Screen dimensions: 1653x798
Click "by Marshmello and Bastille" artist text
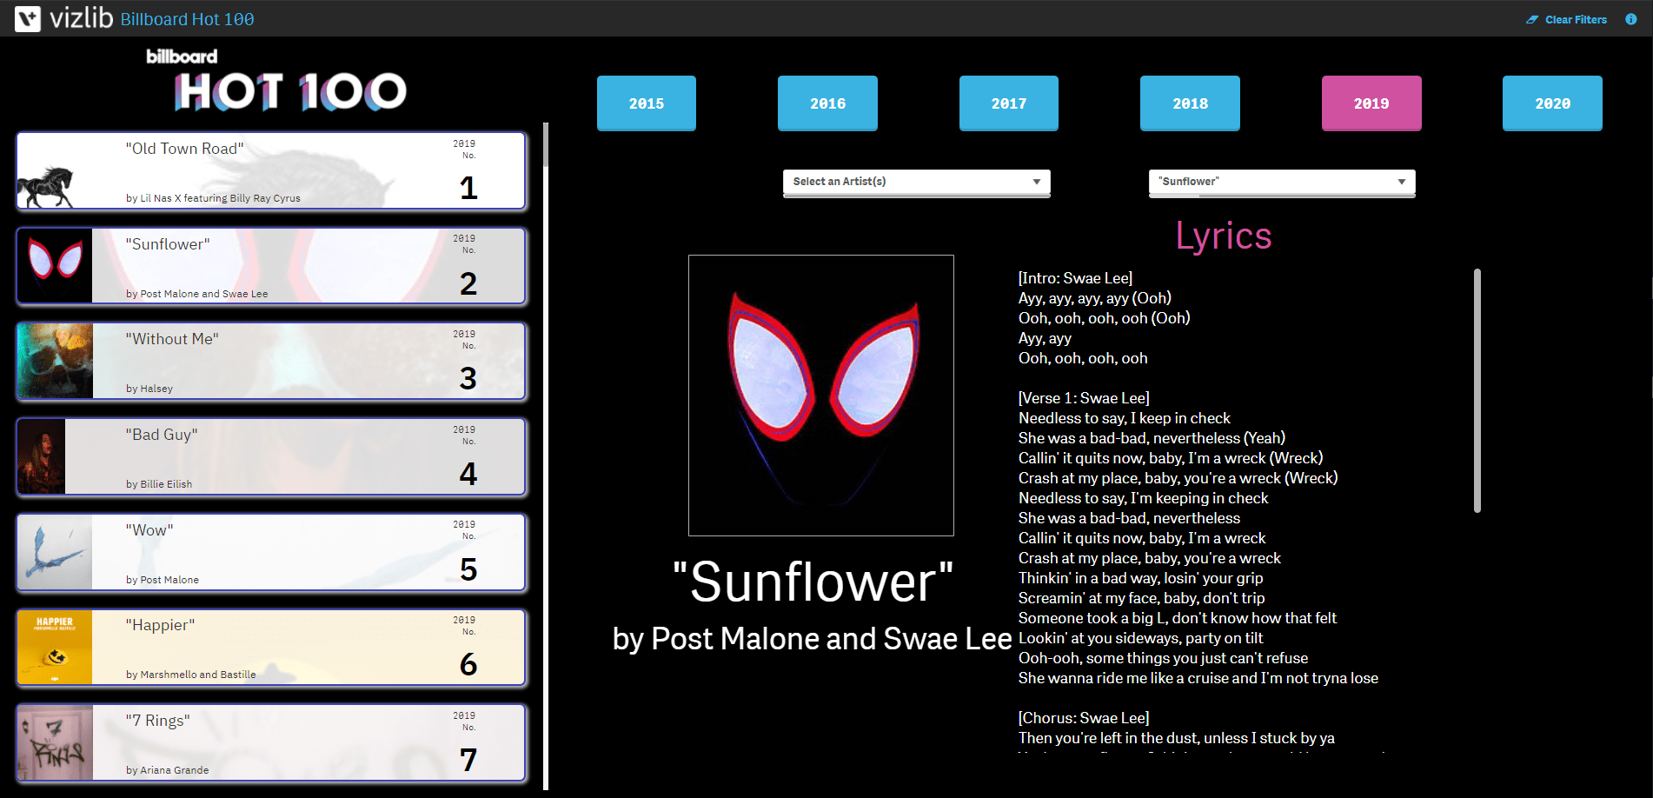191,675
